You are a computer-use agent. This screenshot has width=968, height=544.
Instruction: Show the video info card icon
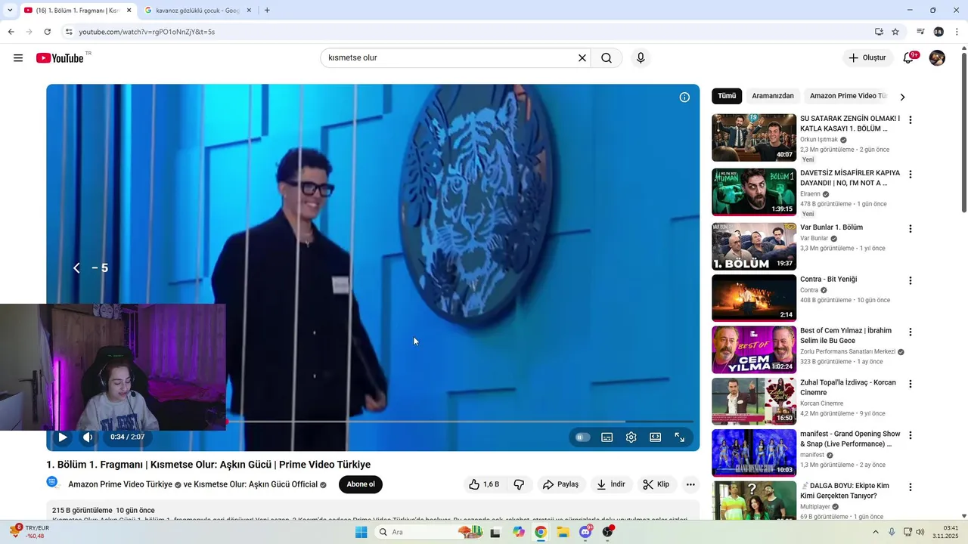[x=684, y=97]
